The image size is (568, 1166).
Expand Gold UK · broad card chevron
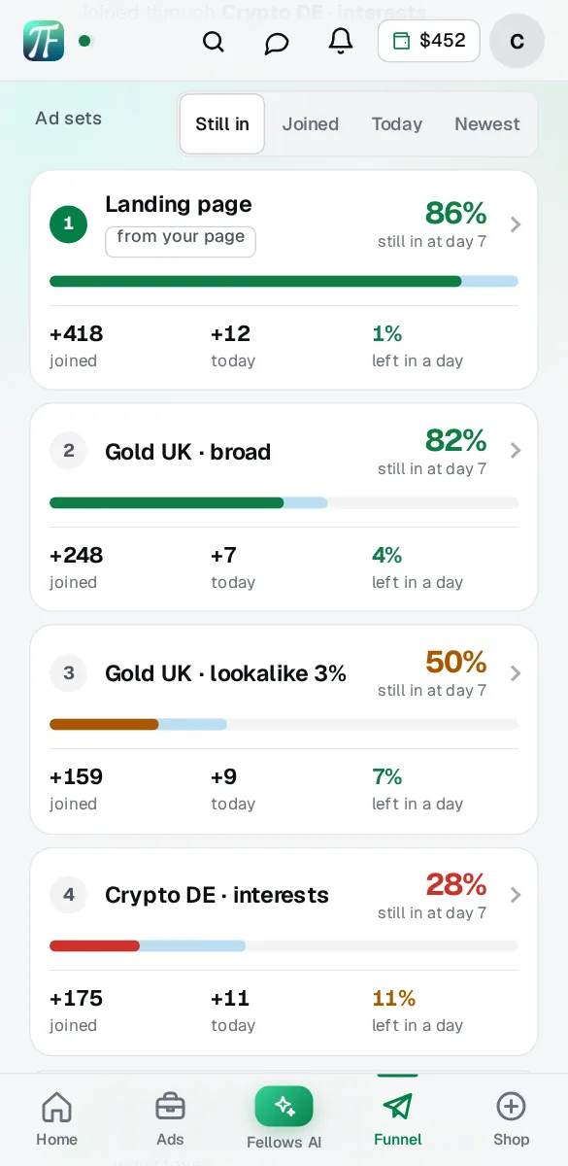(516, 451)
